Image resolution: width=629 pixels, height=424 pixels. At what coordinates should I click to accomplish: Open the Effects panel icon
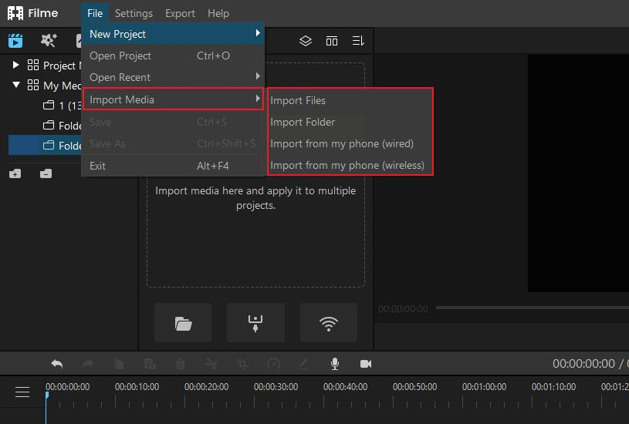pyautogui.click(x=48, y=40)
